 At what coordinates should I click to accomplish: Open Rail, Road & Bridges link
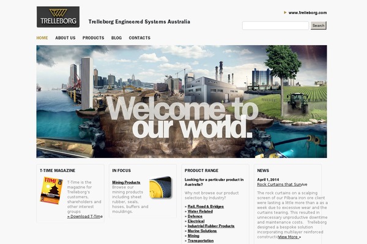click(x=206, y=207)
